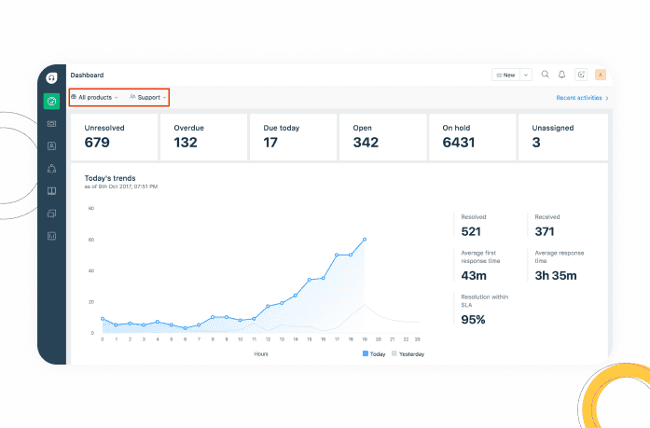Open the user avatar menu
The height and width of the screenshot is (428, 650).
pyautogui.click(x=601, y=75)
